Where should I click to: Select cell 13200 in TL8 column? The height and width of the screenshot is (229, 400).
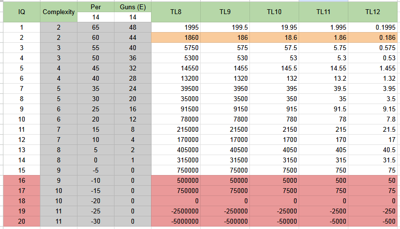coord(176,78)
